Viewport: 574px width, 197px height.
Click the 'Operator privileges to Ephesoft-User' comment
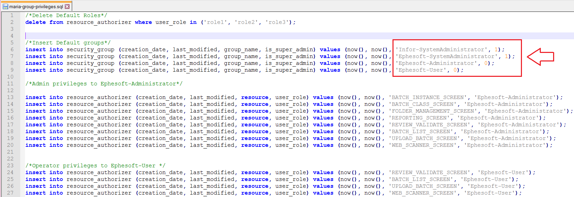click(96, 166)
